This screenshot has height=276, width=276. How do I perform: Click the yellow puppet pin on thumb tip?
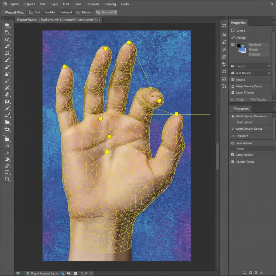[x=177, y=114]
